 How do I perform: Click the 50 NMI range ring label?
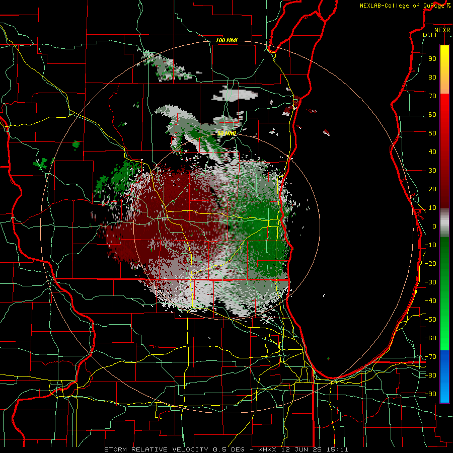tap(227, 133)
